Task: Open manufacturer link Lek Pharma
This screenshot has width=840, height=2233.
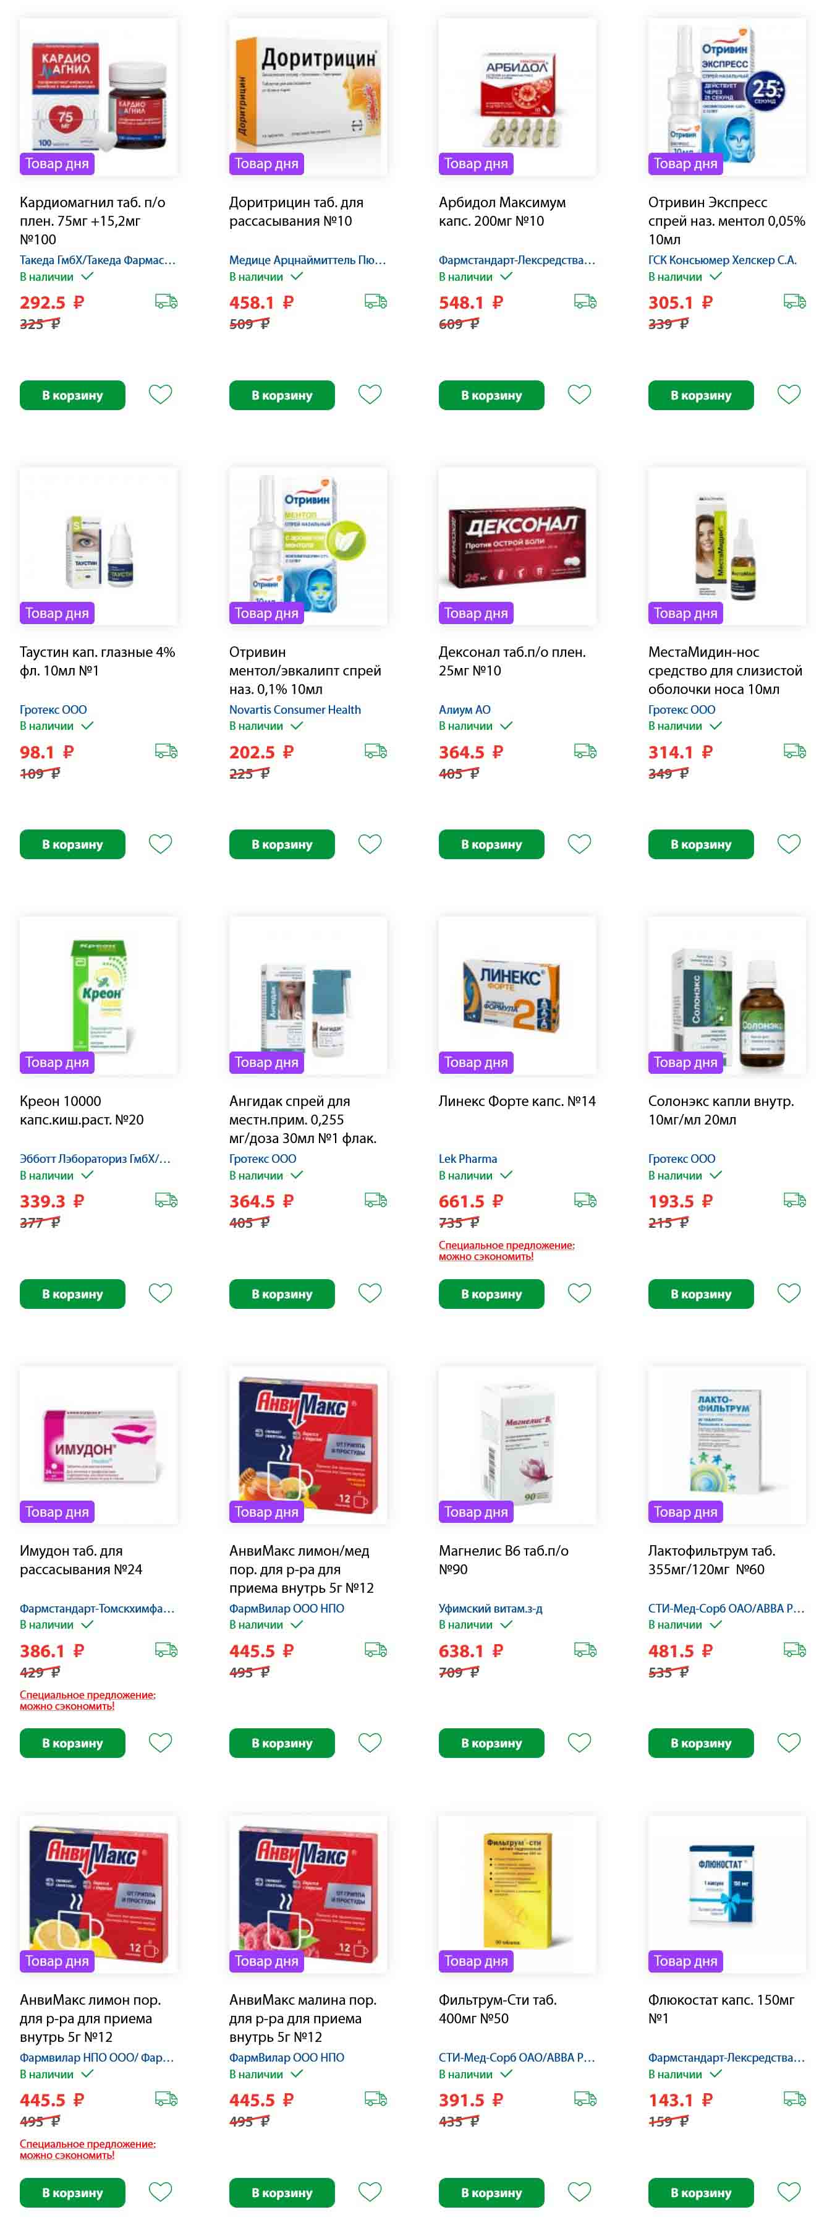Action: (x=468, y=1158)
